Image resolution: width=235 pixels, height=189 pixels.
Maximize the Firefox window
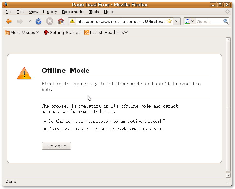pos(220,5)
